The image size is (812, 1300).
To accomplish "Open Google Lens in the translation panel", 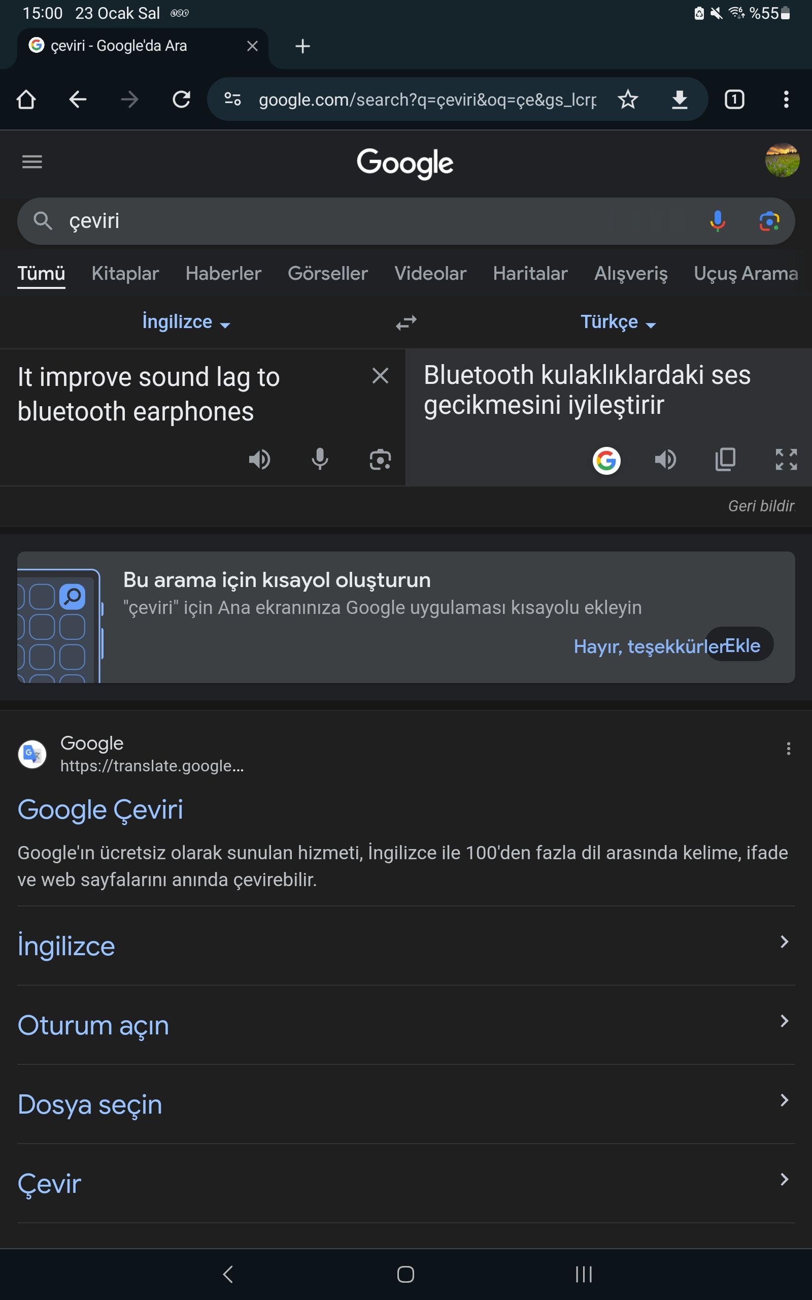I will tap(381, 459).
